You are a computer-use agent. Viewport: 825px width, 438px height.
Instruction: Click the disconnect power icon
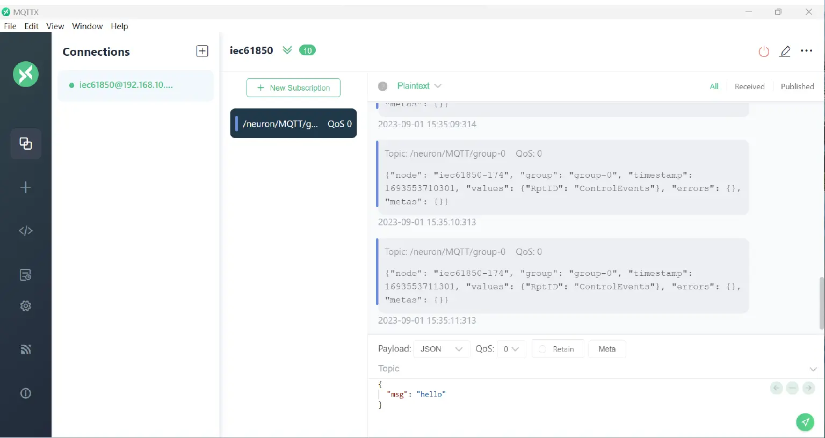[x=764, y=52]
